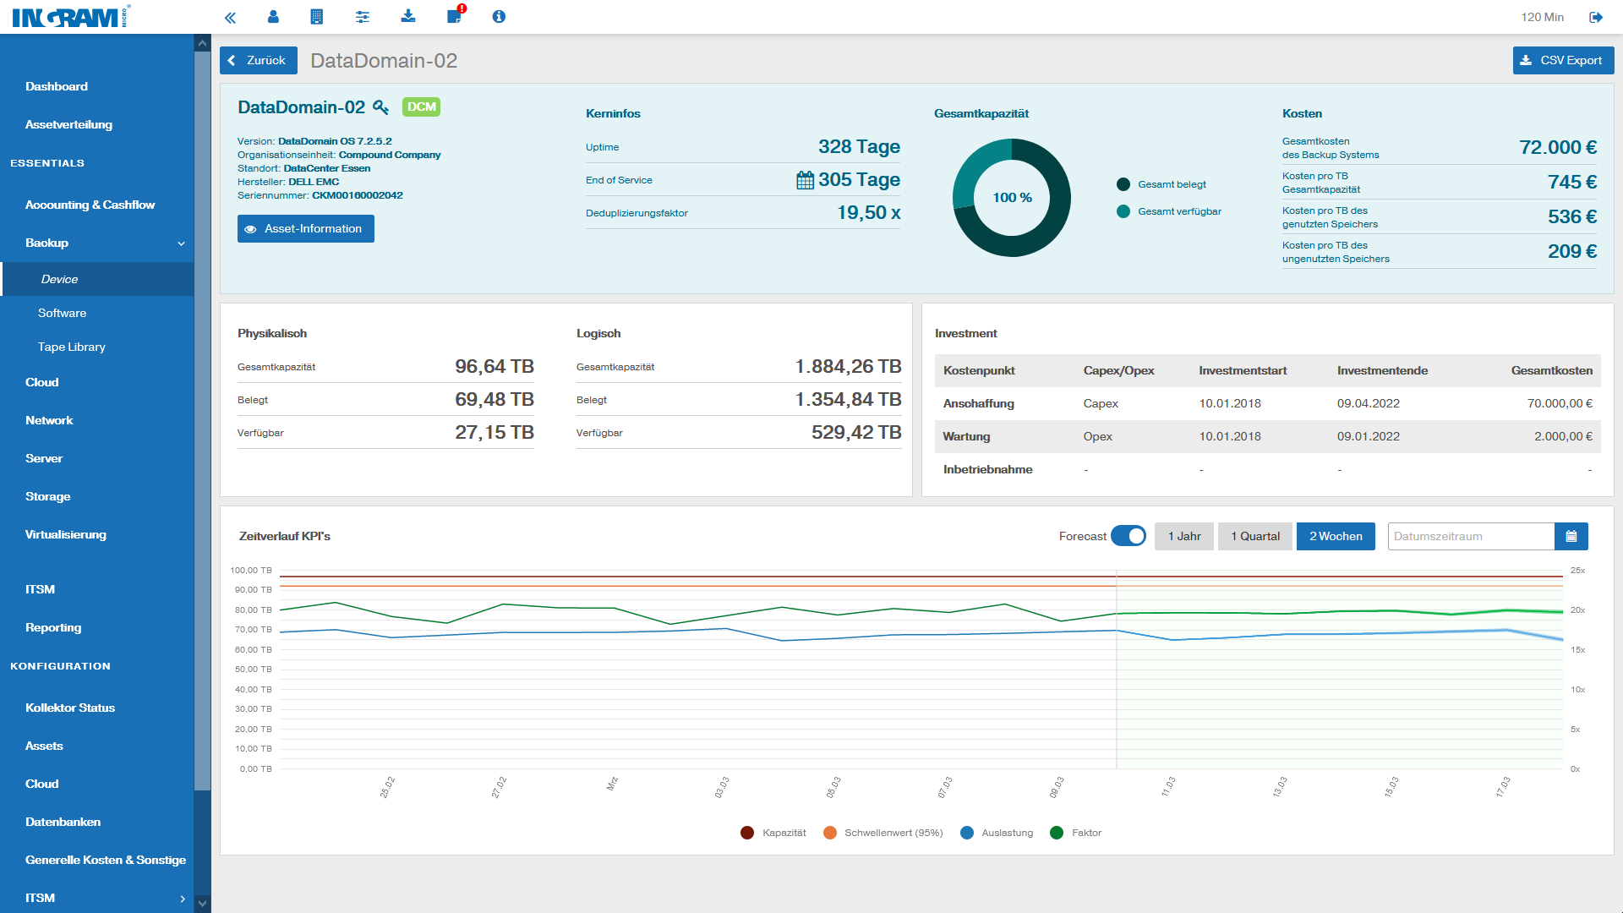Toggle the Auslastung legend series

click(997, 833)
